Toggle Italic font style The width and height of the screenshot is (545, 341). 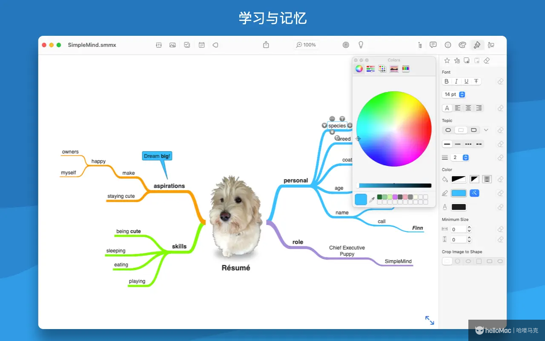(x=456, y=81)
